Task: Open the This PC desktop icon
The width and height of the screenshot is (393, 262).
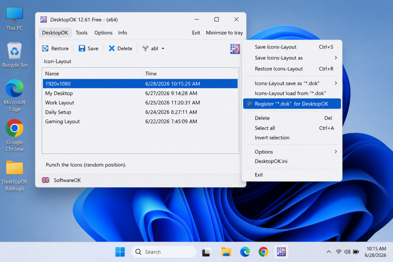Action: click(15, 15)
